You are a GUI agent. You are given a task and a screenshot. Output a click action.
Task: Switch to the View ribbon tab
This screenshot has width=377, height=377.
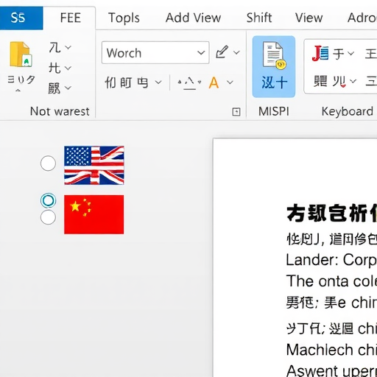[309, 18]
